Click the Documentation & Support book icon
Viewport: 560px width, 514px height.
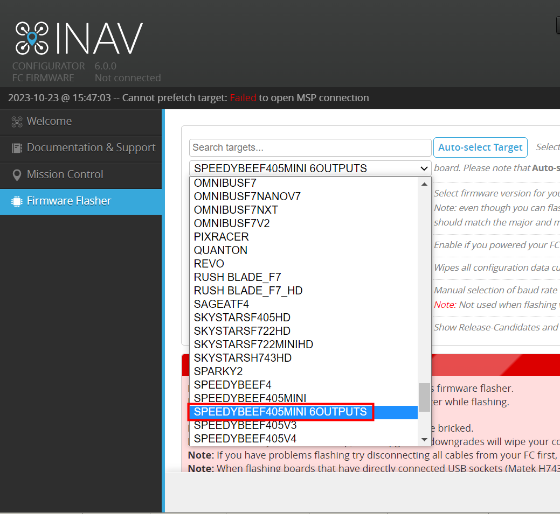pyautogui.click(x=17, y=148)
